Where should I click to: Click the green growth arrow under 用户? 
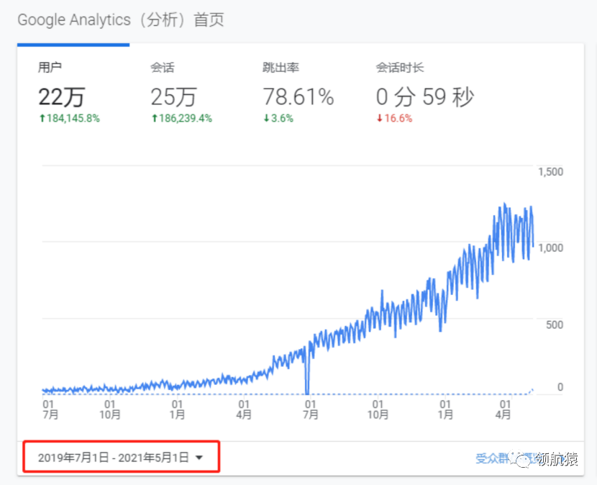click(x=43, y=117)
